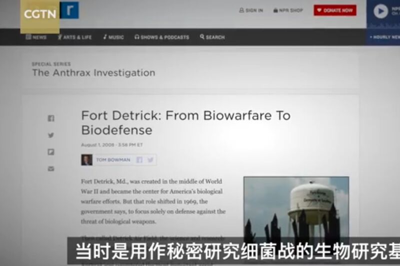Click the Flipboard share icon in sidebar
The width and height of the screenshot is (400, 266).
pyautogui.click(x=51, y=152)
